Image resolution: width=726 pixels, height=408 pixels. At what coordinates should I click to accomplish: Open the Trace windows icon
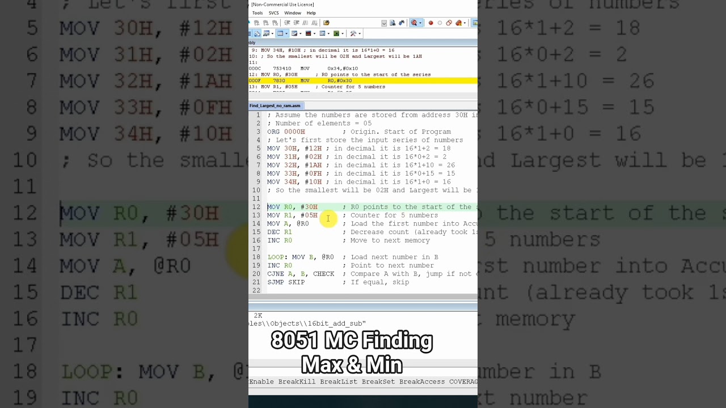point(322,33)
